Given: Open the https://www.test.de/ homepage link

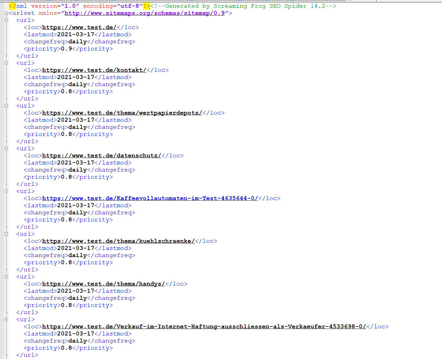Looking at the screenshot, I should coord(79,27).
